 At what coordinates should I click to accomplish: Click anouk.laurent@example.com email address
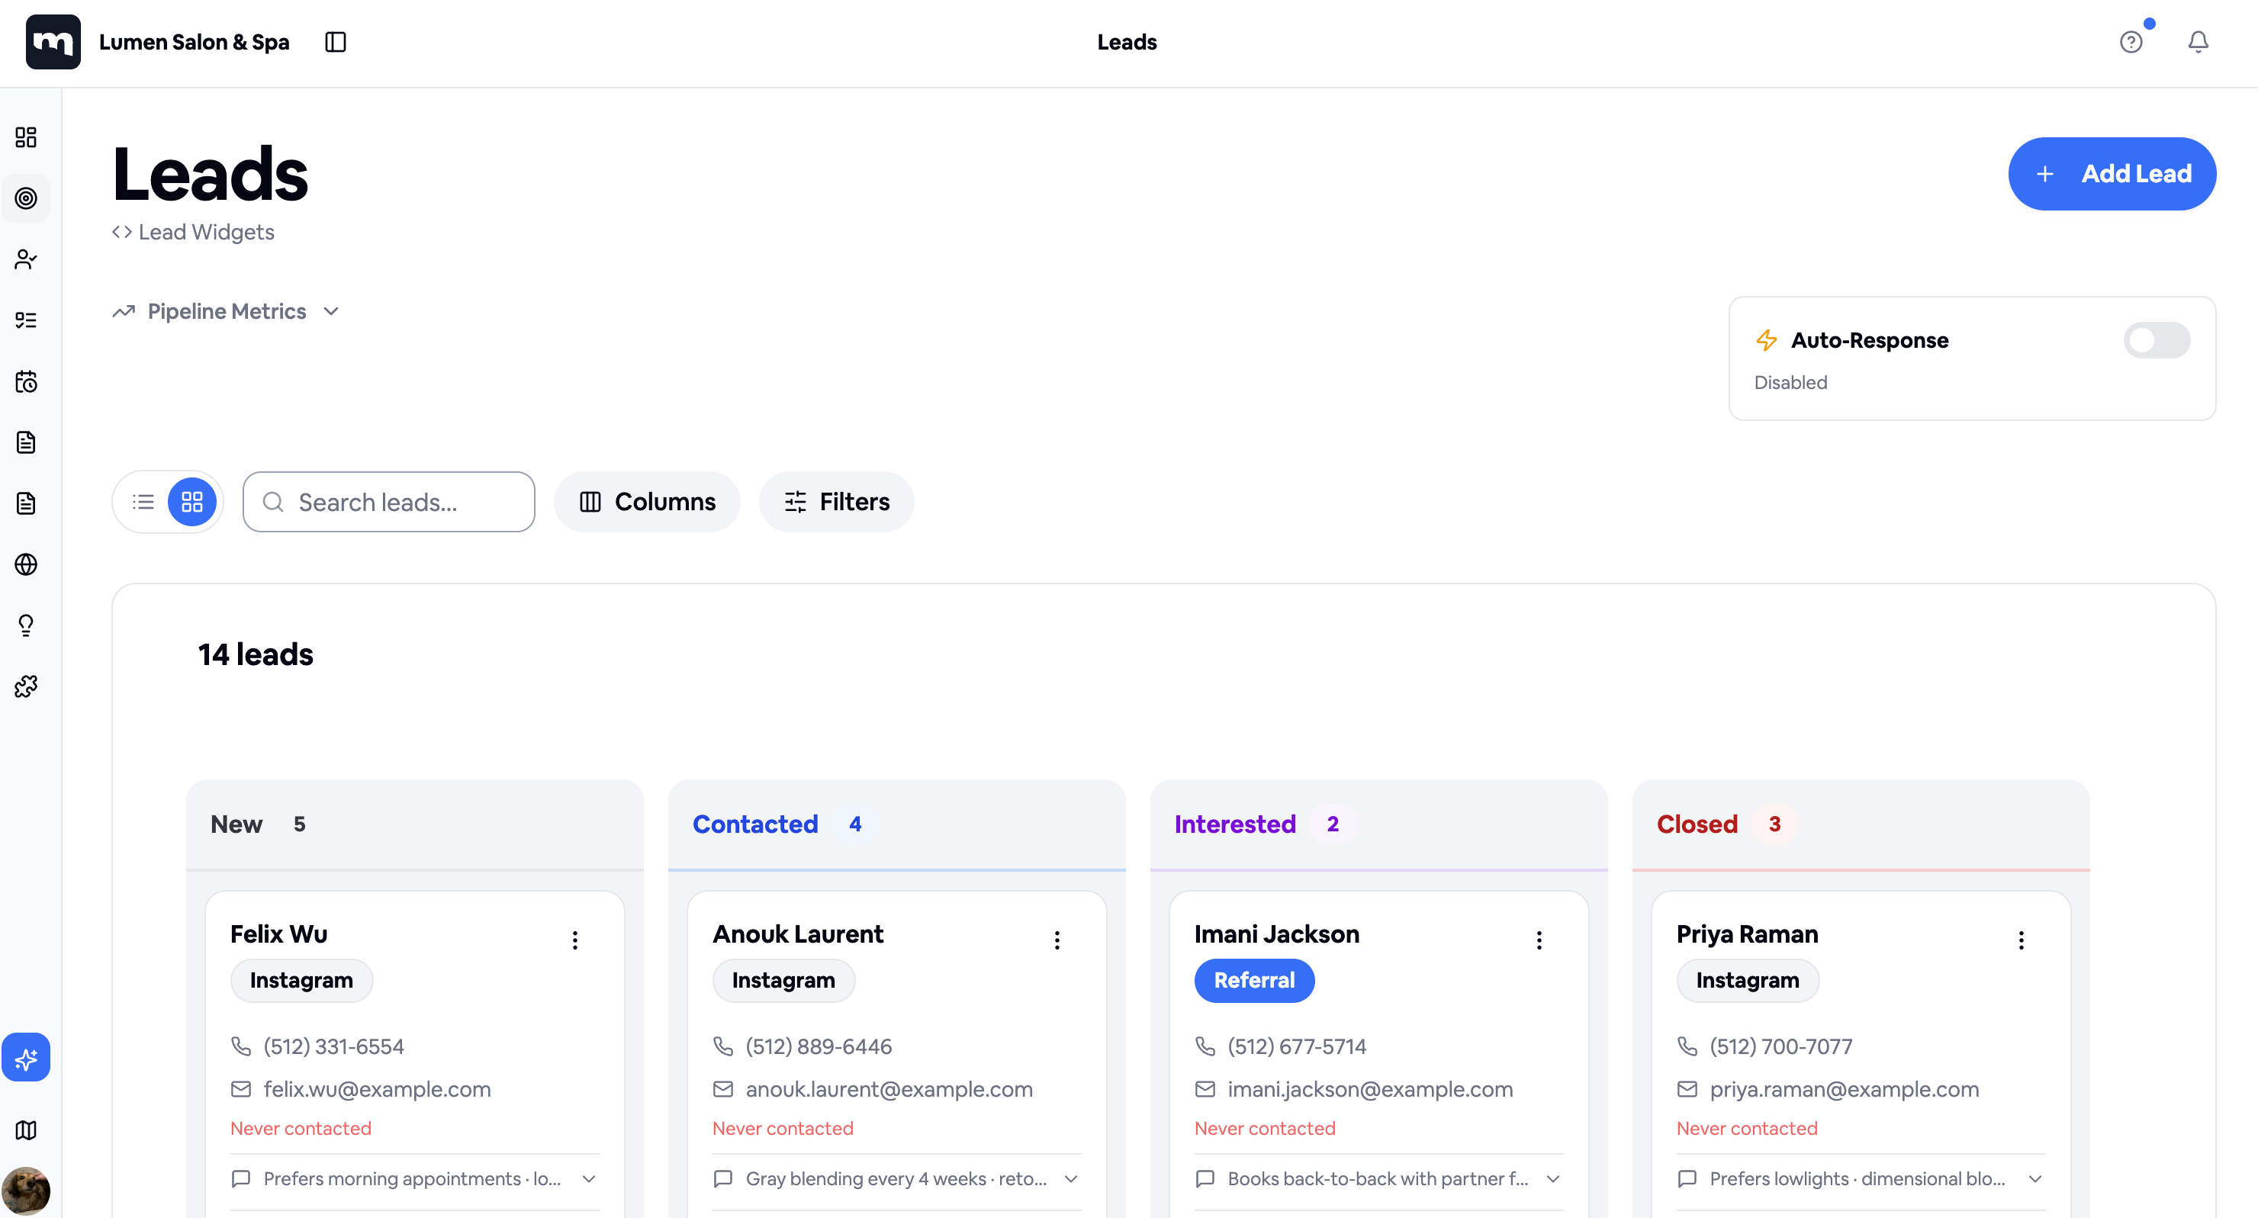click(889, 1089)
